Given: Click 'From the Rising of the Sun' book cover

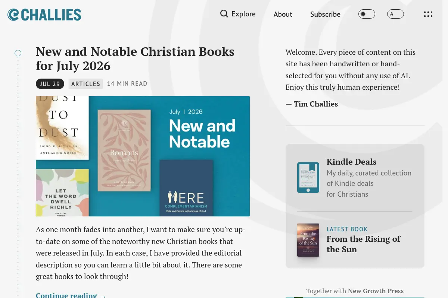Looking at the screenshot, I should point(308,240).
